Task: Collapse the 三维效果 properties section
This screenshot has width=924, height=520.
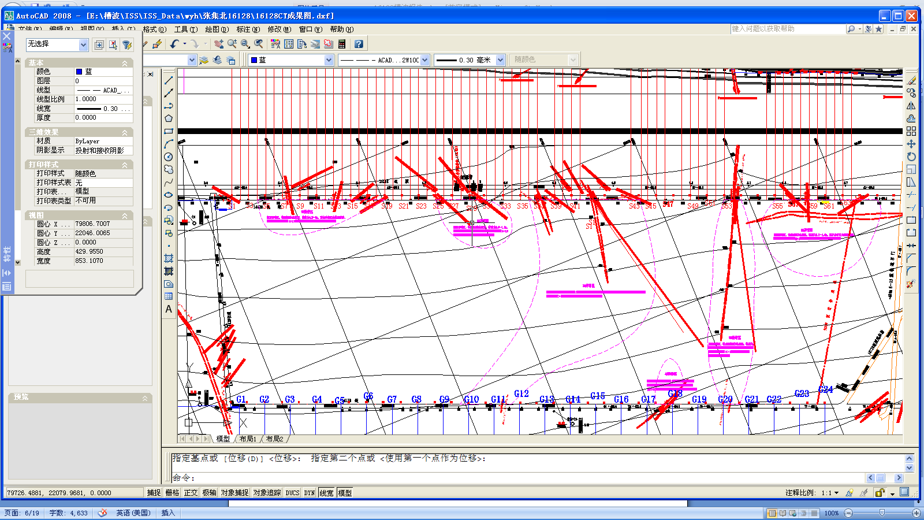Action: coord(125,133)
